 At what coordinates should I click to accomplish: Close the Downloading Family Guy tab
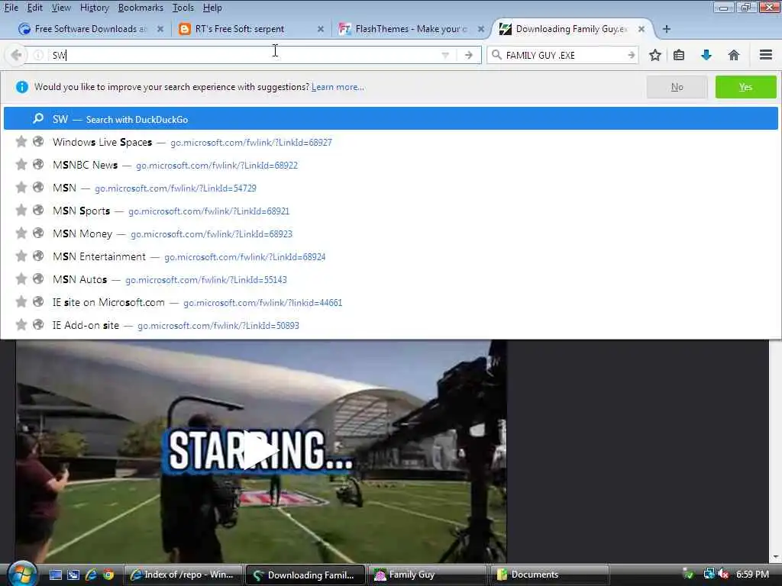coord(641,29)
